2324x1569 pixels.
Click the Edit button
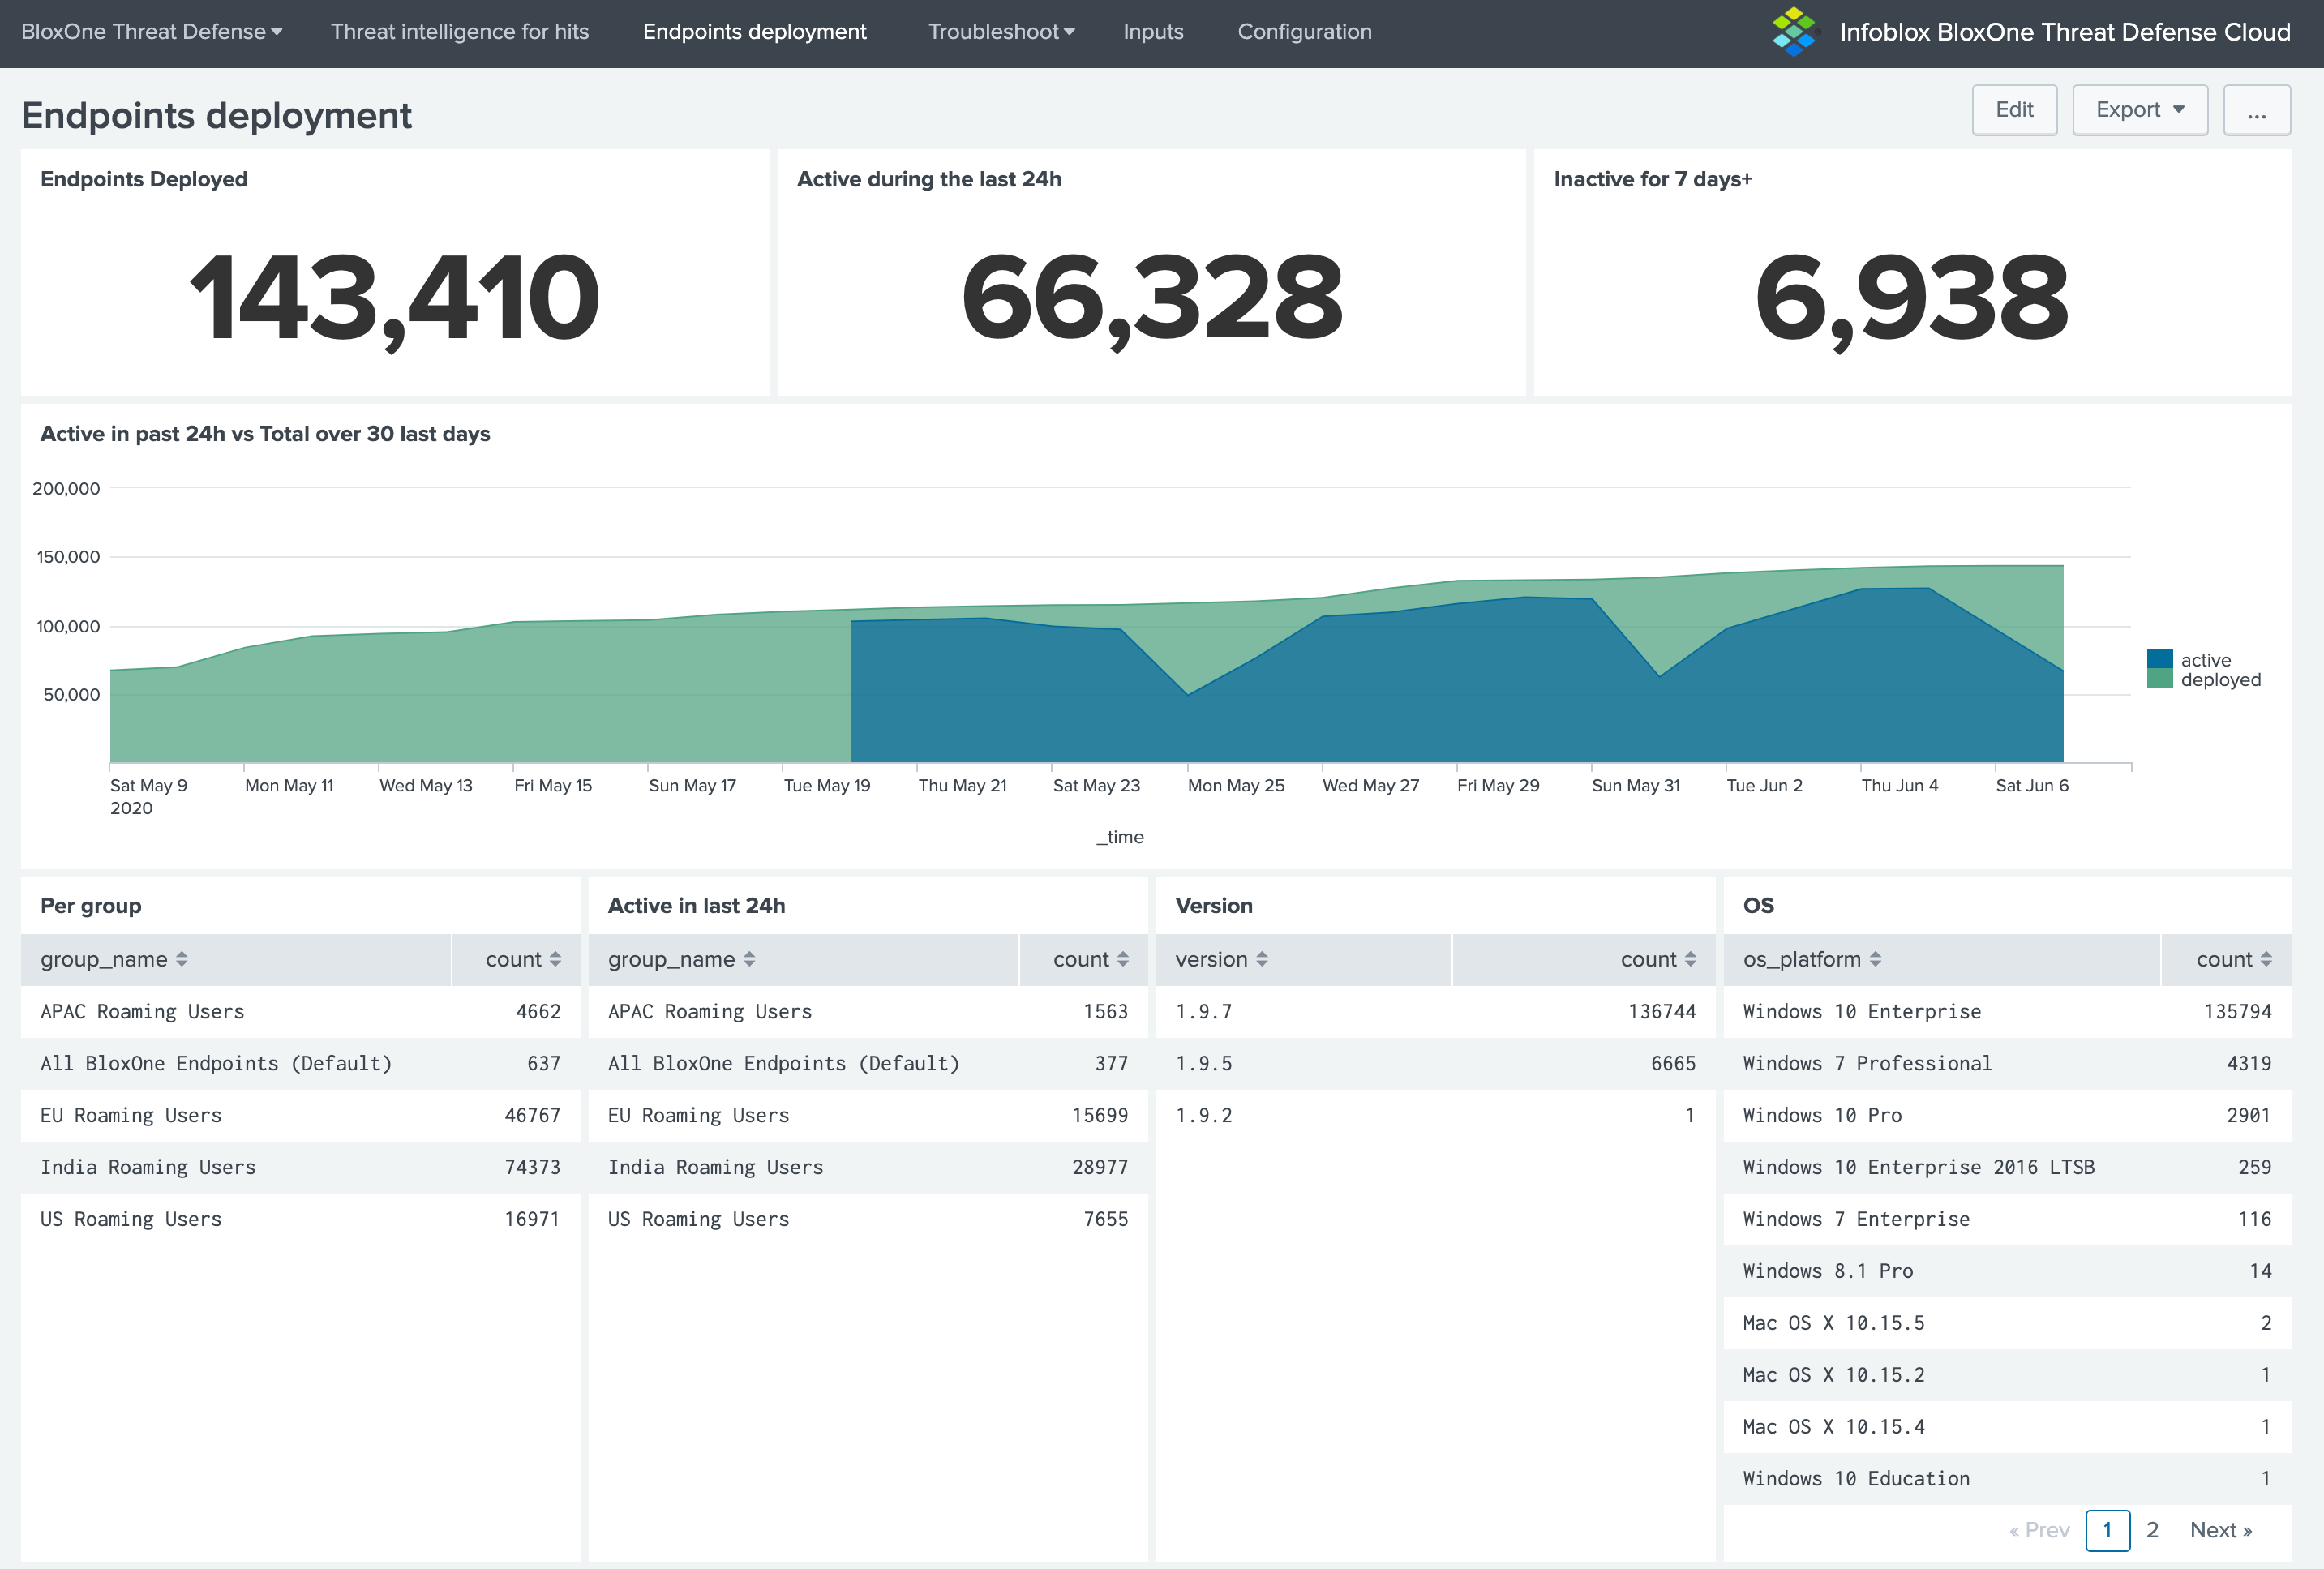coord(2014,110)
